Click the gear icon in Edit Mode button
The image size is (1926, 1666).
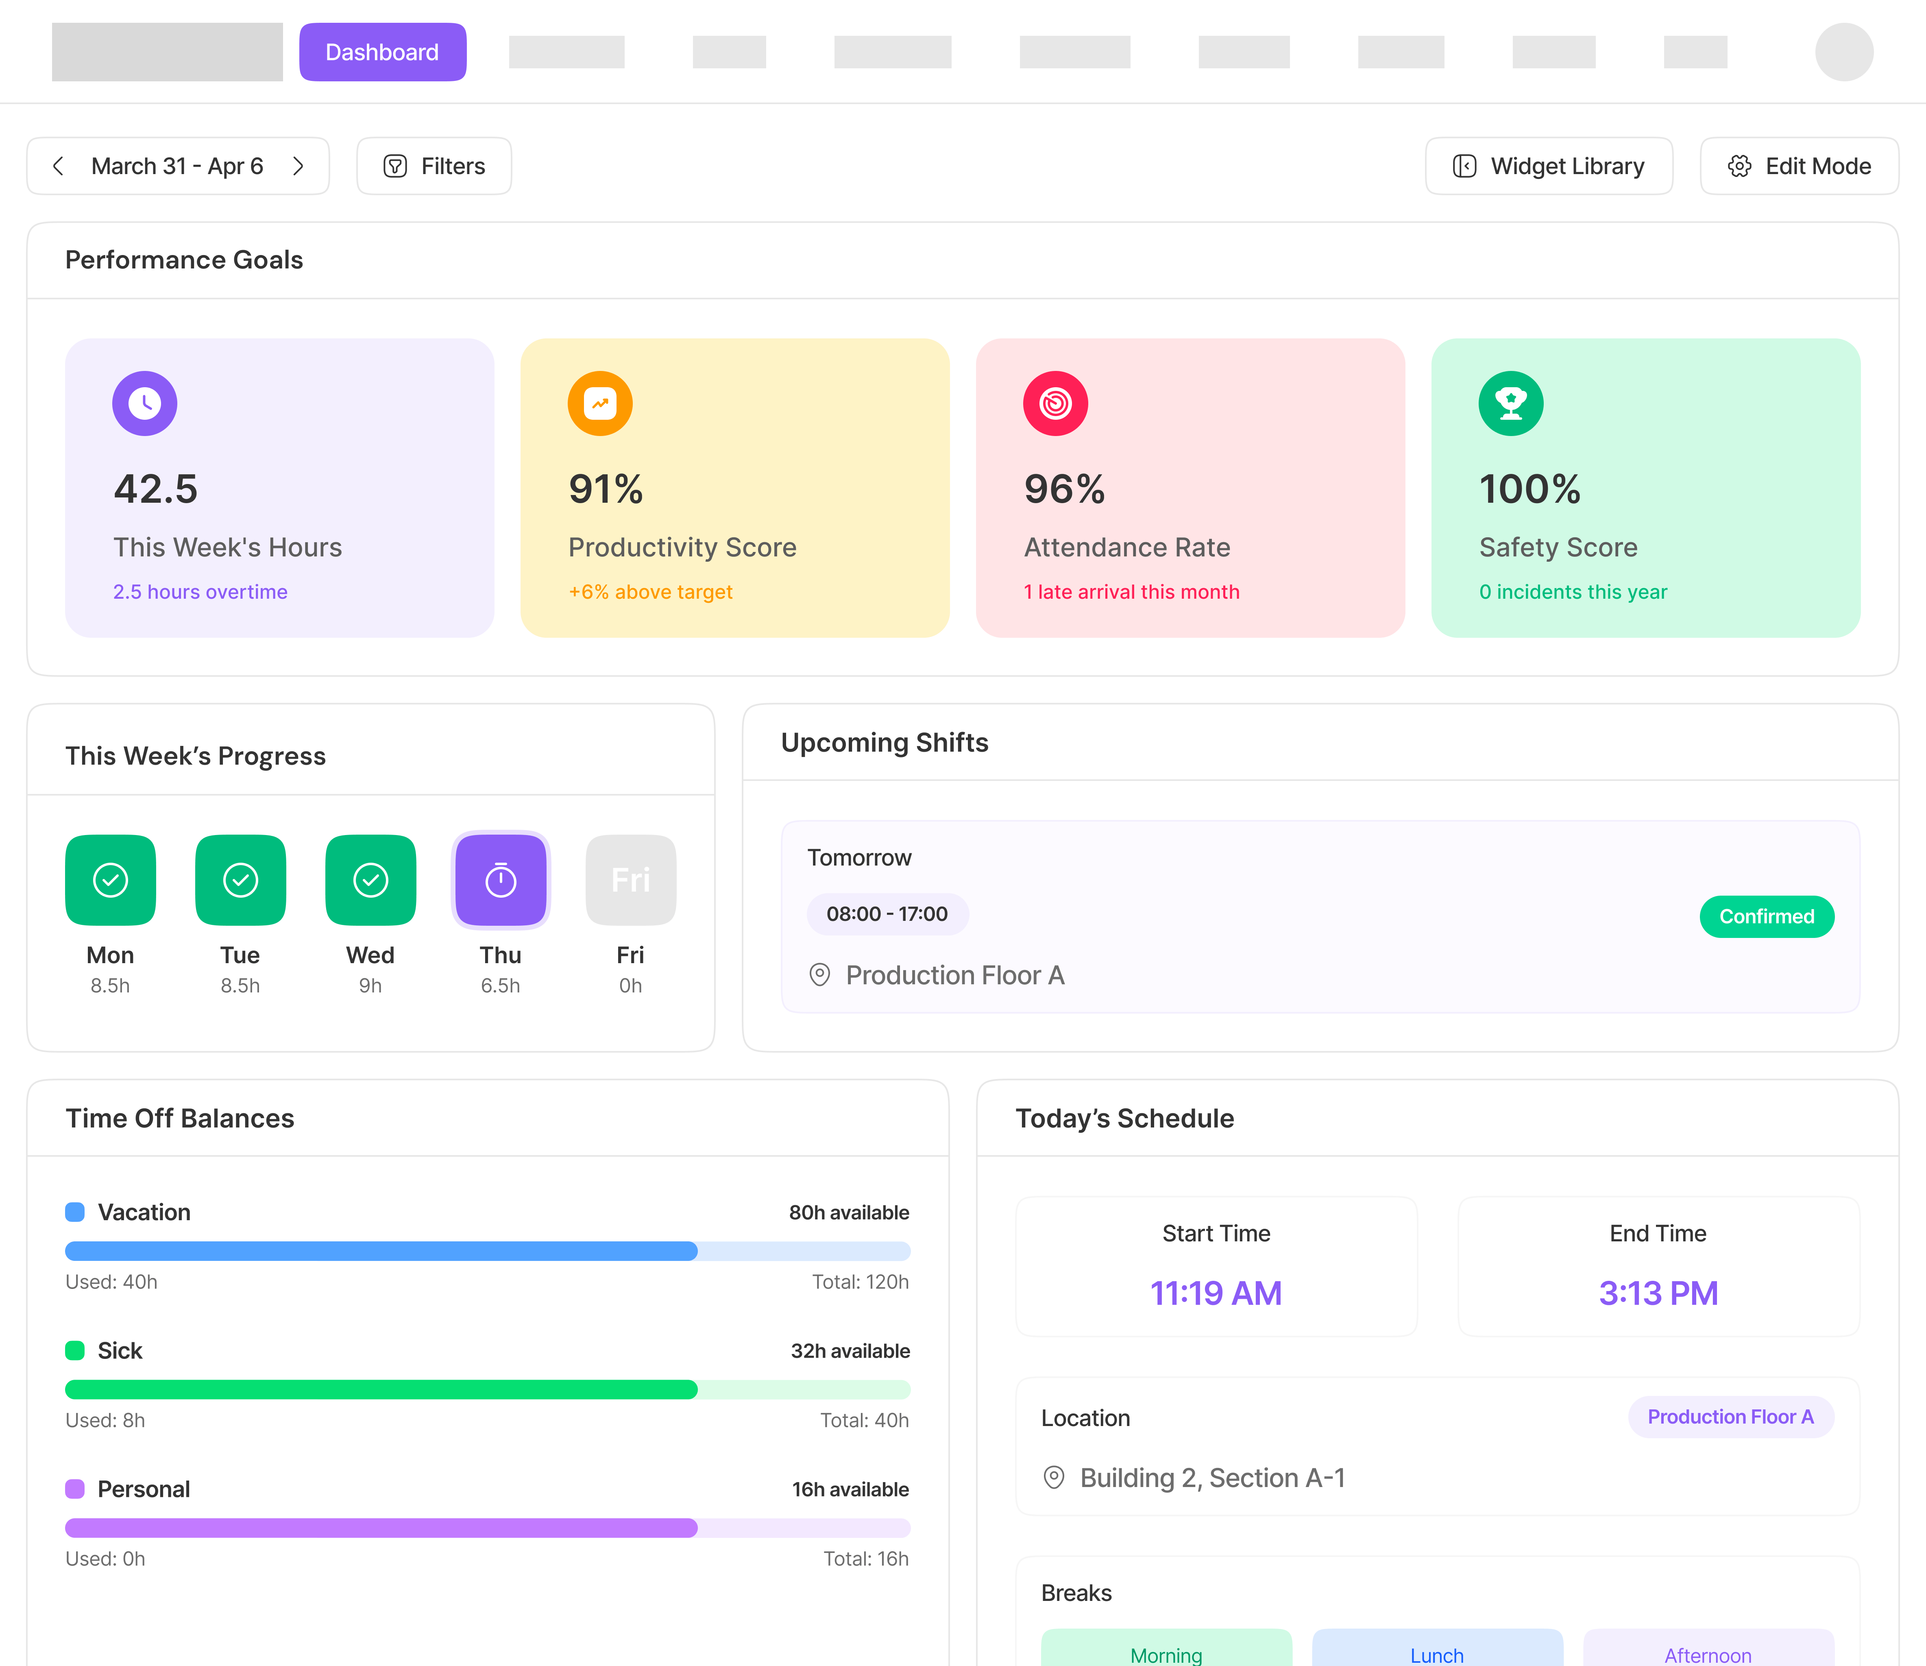(x=1739, y=166)
